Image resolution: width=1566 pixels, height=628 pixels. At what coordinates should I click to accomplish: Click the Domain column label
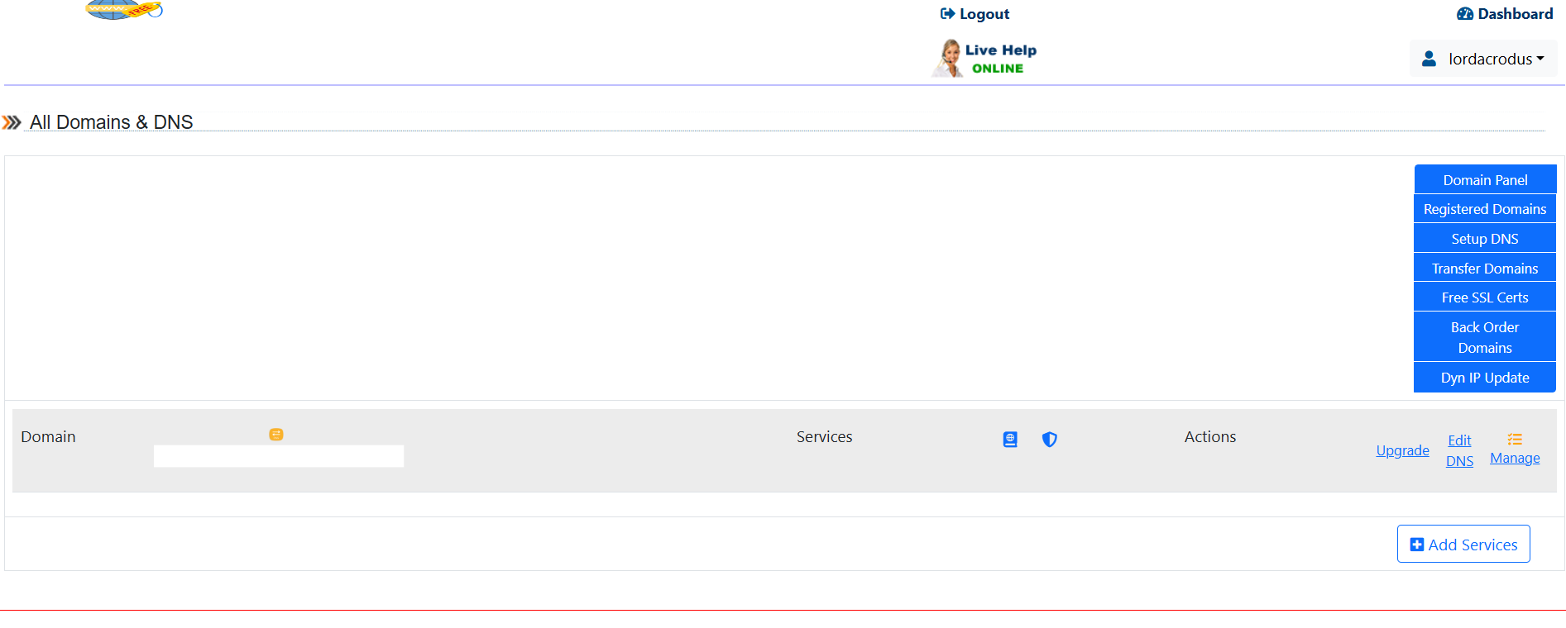tap(48, 437)
